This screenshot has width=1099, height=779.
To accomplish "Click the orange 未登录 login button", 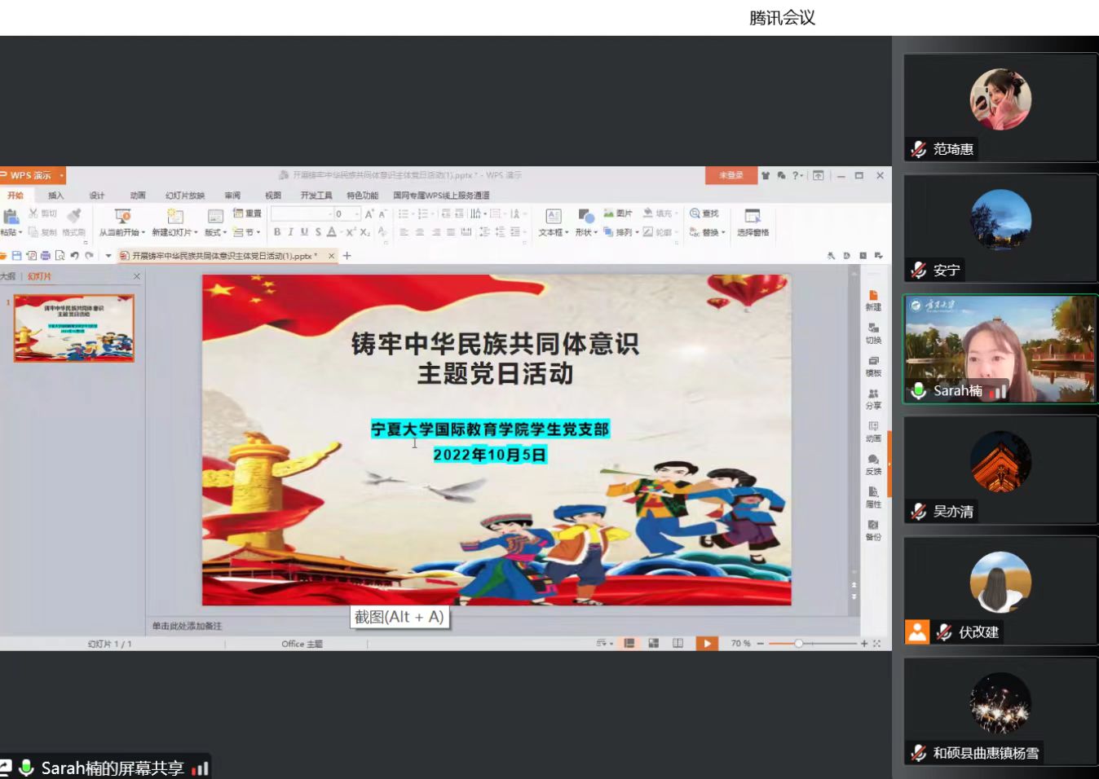I will point(730,175).
